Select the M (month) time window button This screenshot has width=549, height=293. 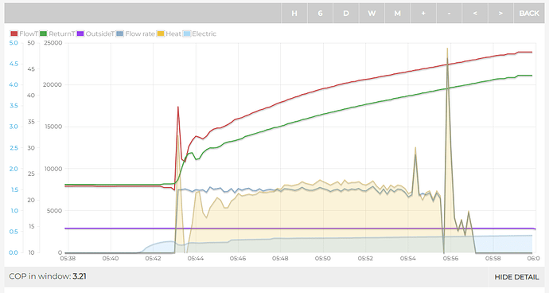pos(397,14)
